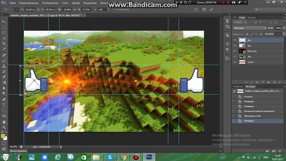This screenshot has height=161, width=286.
Task: Add layer mask icon in Layers panel
Action: tap(257, 82)
